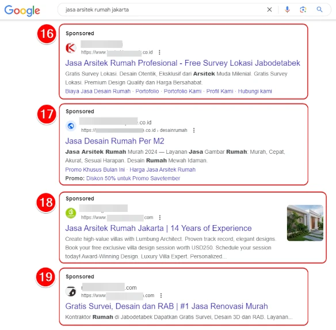
Task: Open Jasa Arsitek Rumah Profesional ad title
Action: point(182,63)
